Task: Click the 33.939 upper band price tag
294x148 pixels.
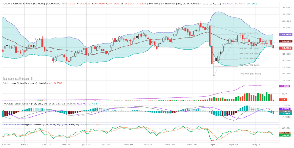Action: coord(287,35)
